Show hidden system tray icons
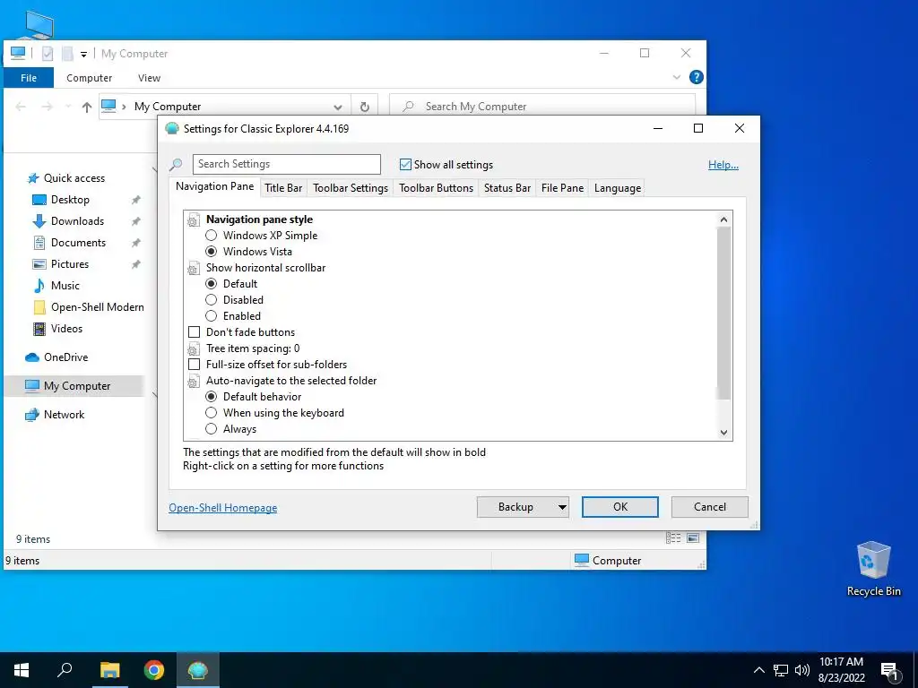Screen dimensions: 918x688 click(x=758, y=670)
